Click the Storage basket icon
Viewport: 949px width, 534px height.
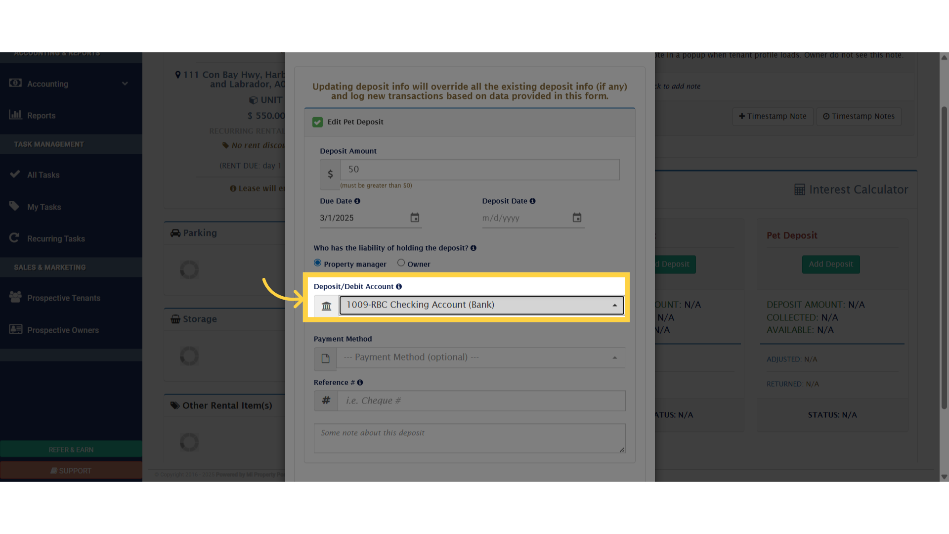pos(175,319)
